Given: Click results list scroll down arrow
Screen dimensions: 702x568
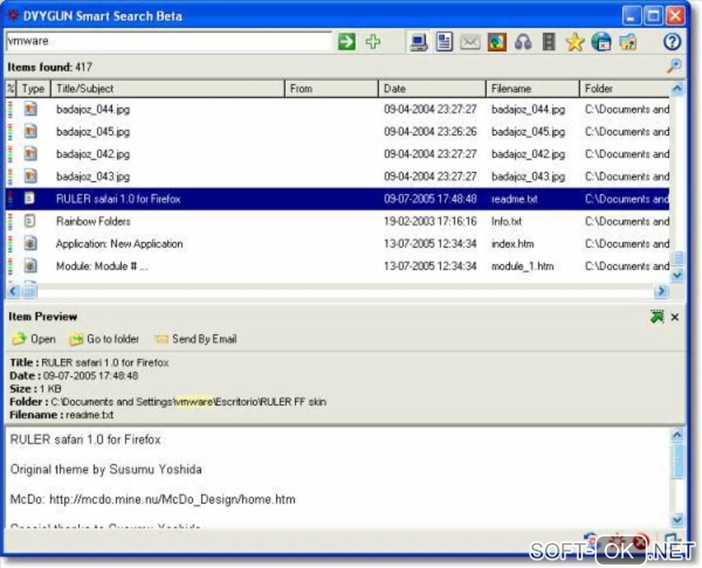Looking at the screenshot, I should click(677, 275).
